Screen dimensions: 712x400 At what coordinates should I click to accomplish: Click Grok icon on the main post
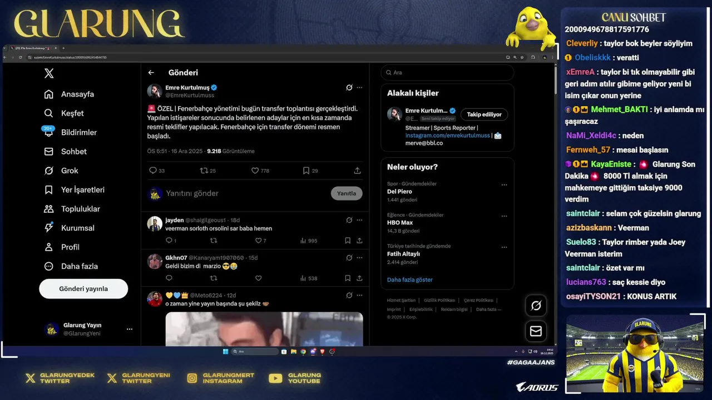pos(349,88)
